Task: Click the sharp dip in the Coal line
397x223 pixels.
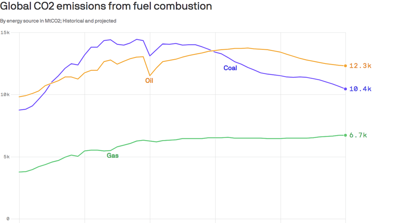Action: click(x=150, y=55)
